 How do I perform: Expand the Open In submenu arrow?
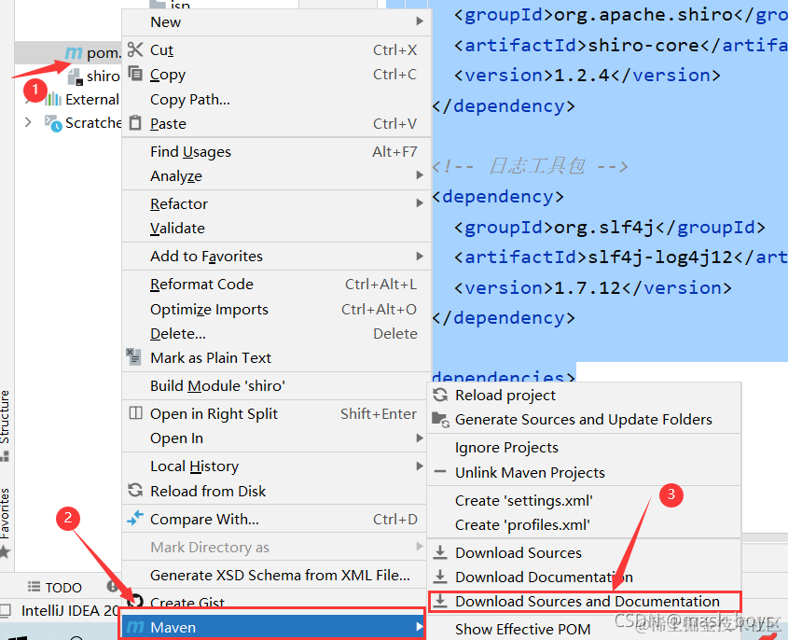tap(420, 438)
